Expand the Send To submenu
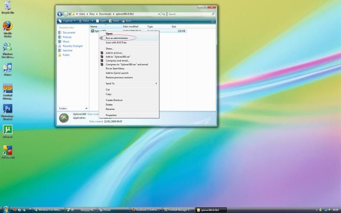The image size is (341, 213). click(129, 83)
